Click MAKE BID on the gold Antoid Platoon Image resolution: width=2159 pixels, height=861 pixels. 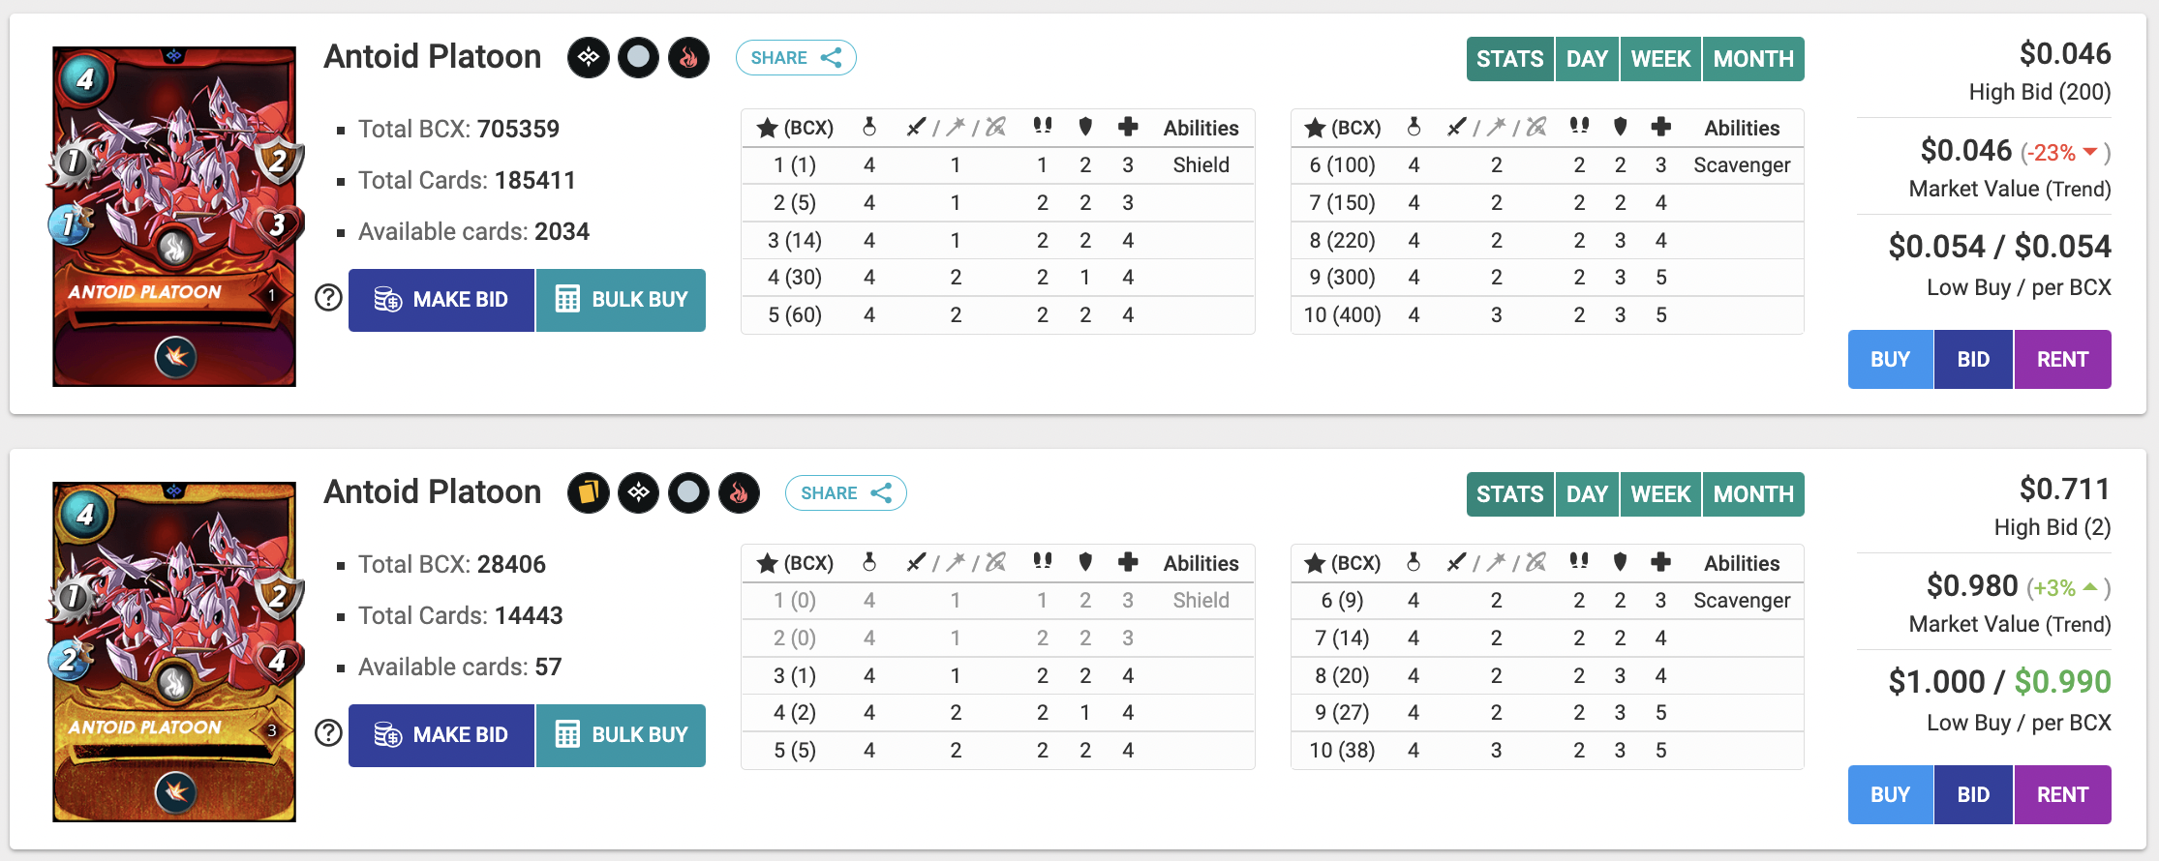pyautogui.click(x=441, y=735)
